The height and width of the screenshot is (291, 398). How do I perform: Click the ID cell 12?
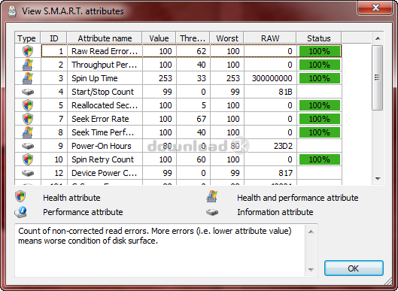coord(59,173)
